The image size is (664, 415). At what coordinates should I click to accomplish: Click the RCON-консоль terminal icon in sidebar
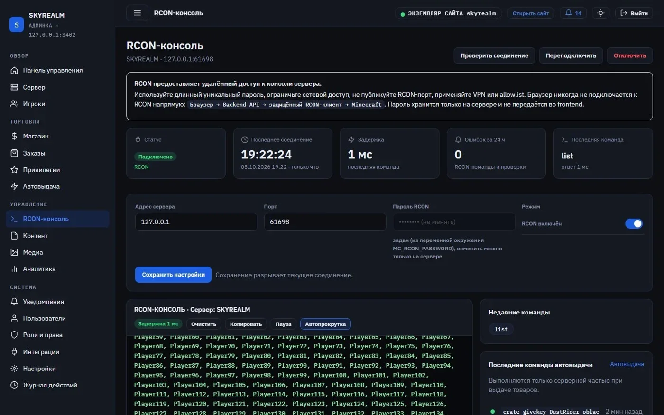pyautogui.click(x=14, y=219)
